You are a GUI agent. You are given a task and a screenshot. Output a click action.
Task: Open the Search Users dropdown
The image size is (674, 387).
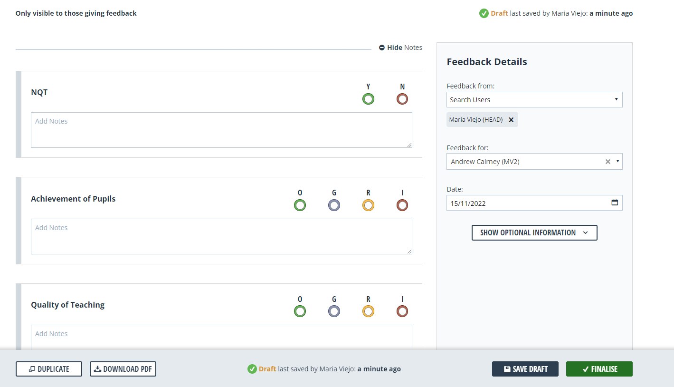[x=534, y=99]
